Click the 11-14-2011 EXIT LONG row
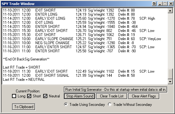The height and width of the screenshot is (114, 175). pos(69,23)
